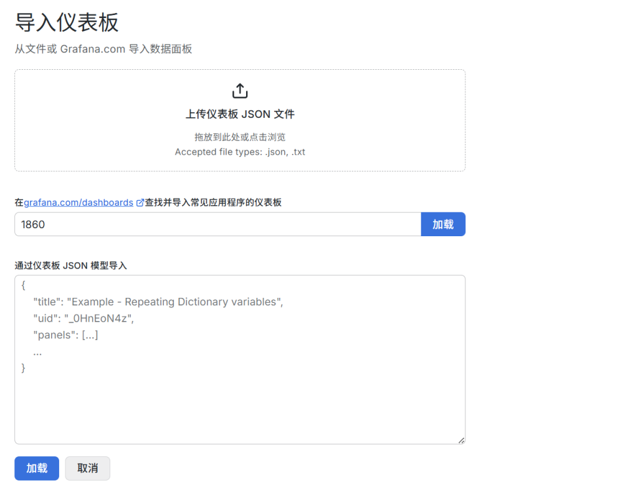This screenshot has width=638, height=493.
Task: Click the blue 加载 button beside the ID field
Action: point(443,224)
